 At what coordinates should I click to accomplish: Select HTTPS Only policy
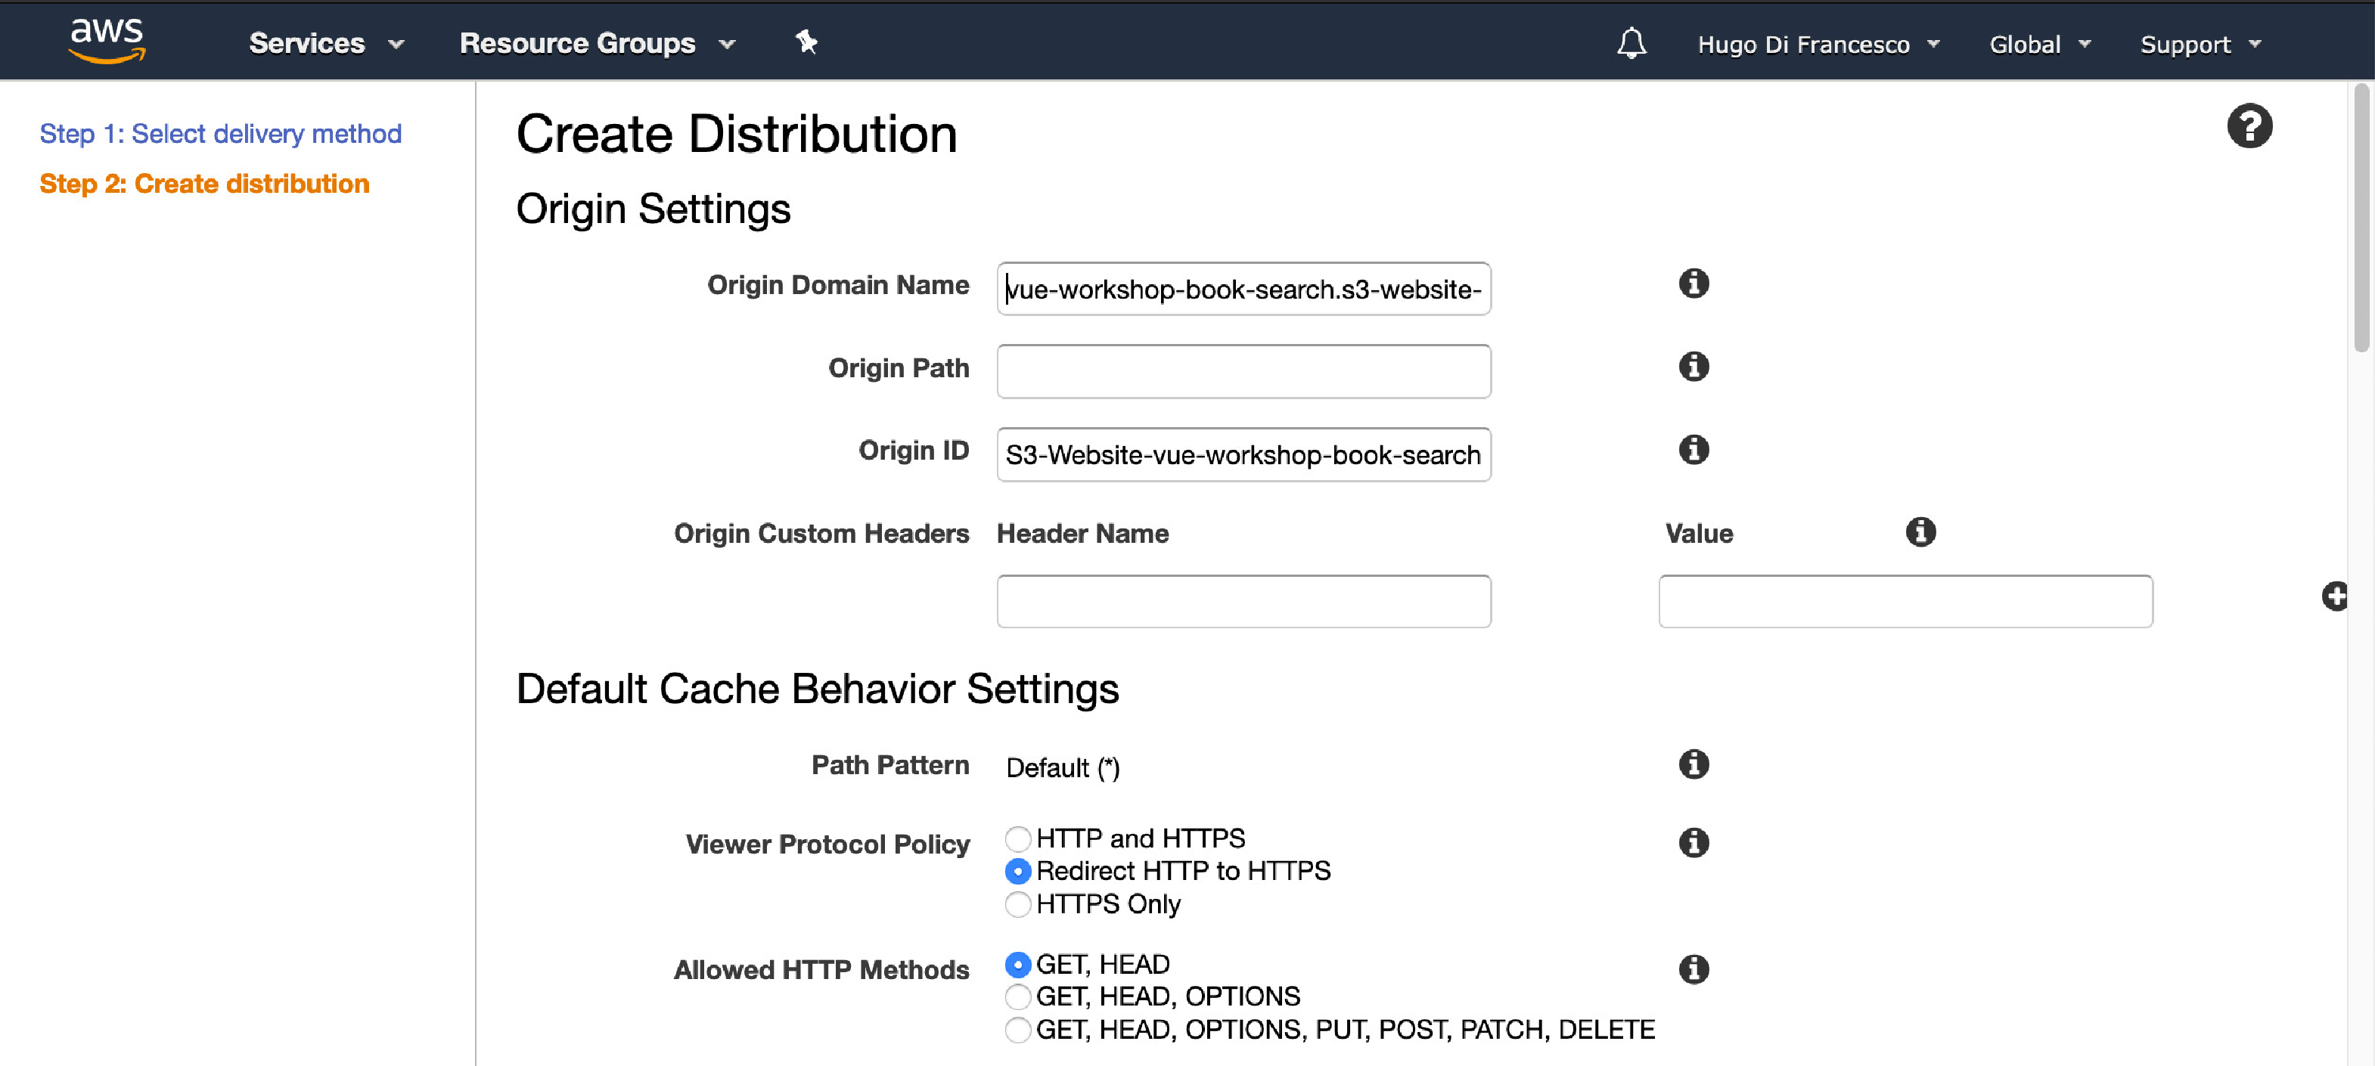[1018, 904]
